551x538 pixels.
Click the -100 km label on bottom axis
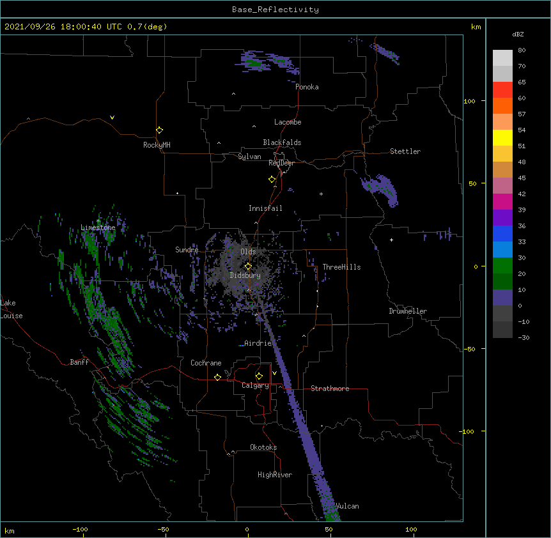pos(80,529)
